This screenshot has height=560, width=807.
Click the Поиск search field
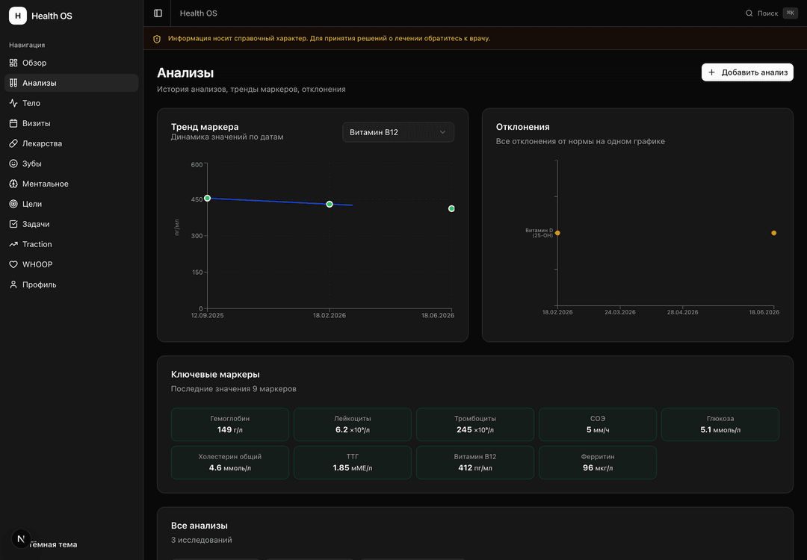[771, 13]
